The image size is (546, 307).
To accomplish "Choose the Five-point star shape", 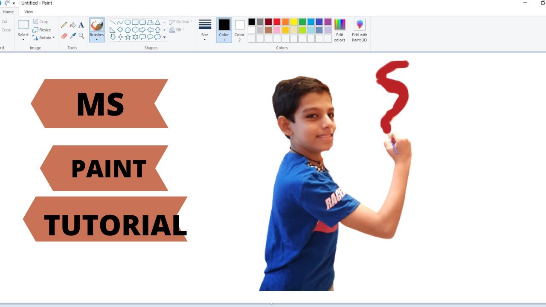I will tap(128, 37).
